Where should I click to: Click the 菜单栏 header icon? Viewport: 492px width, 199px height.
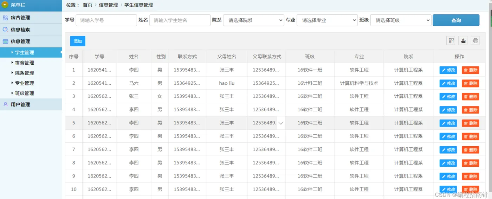5,5
